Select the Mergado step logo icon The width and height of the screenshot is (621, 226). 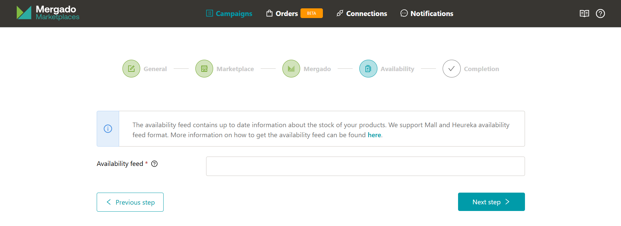[x=291, y=69]
